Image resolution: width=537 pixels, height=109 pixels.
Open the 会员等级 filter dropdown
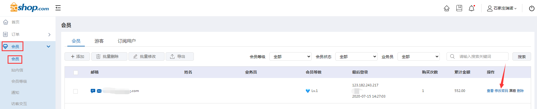coord(290,56)
